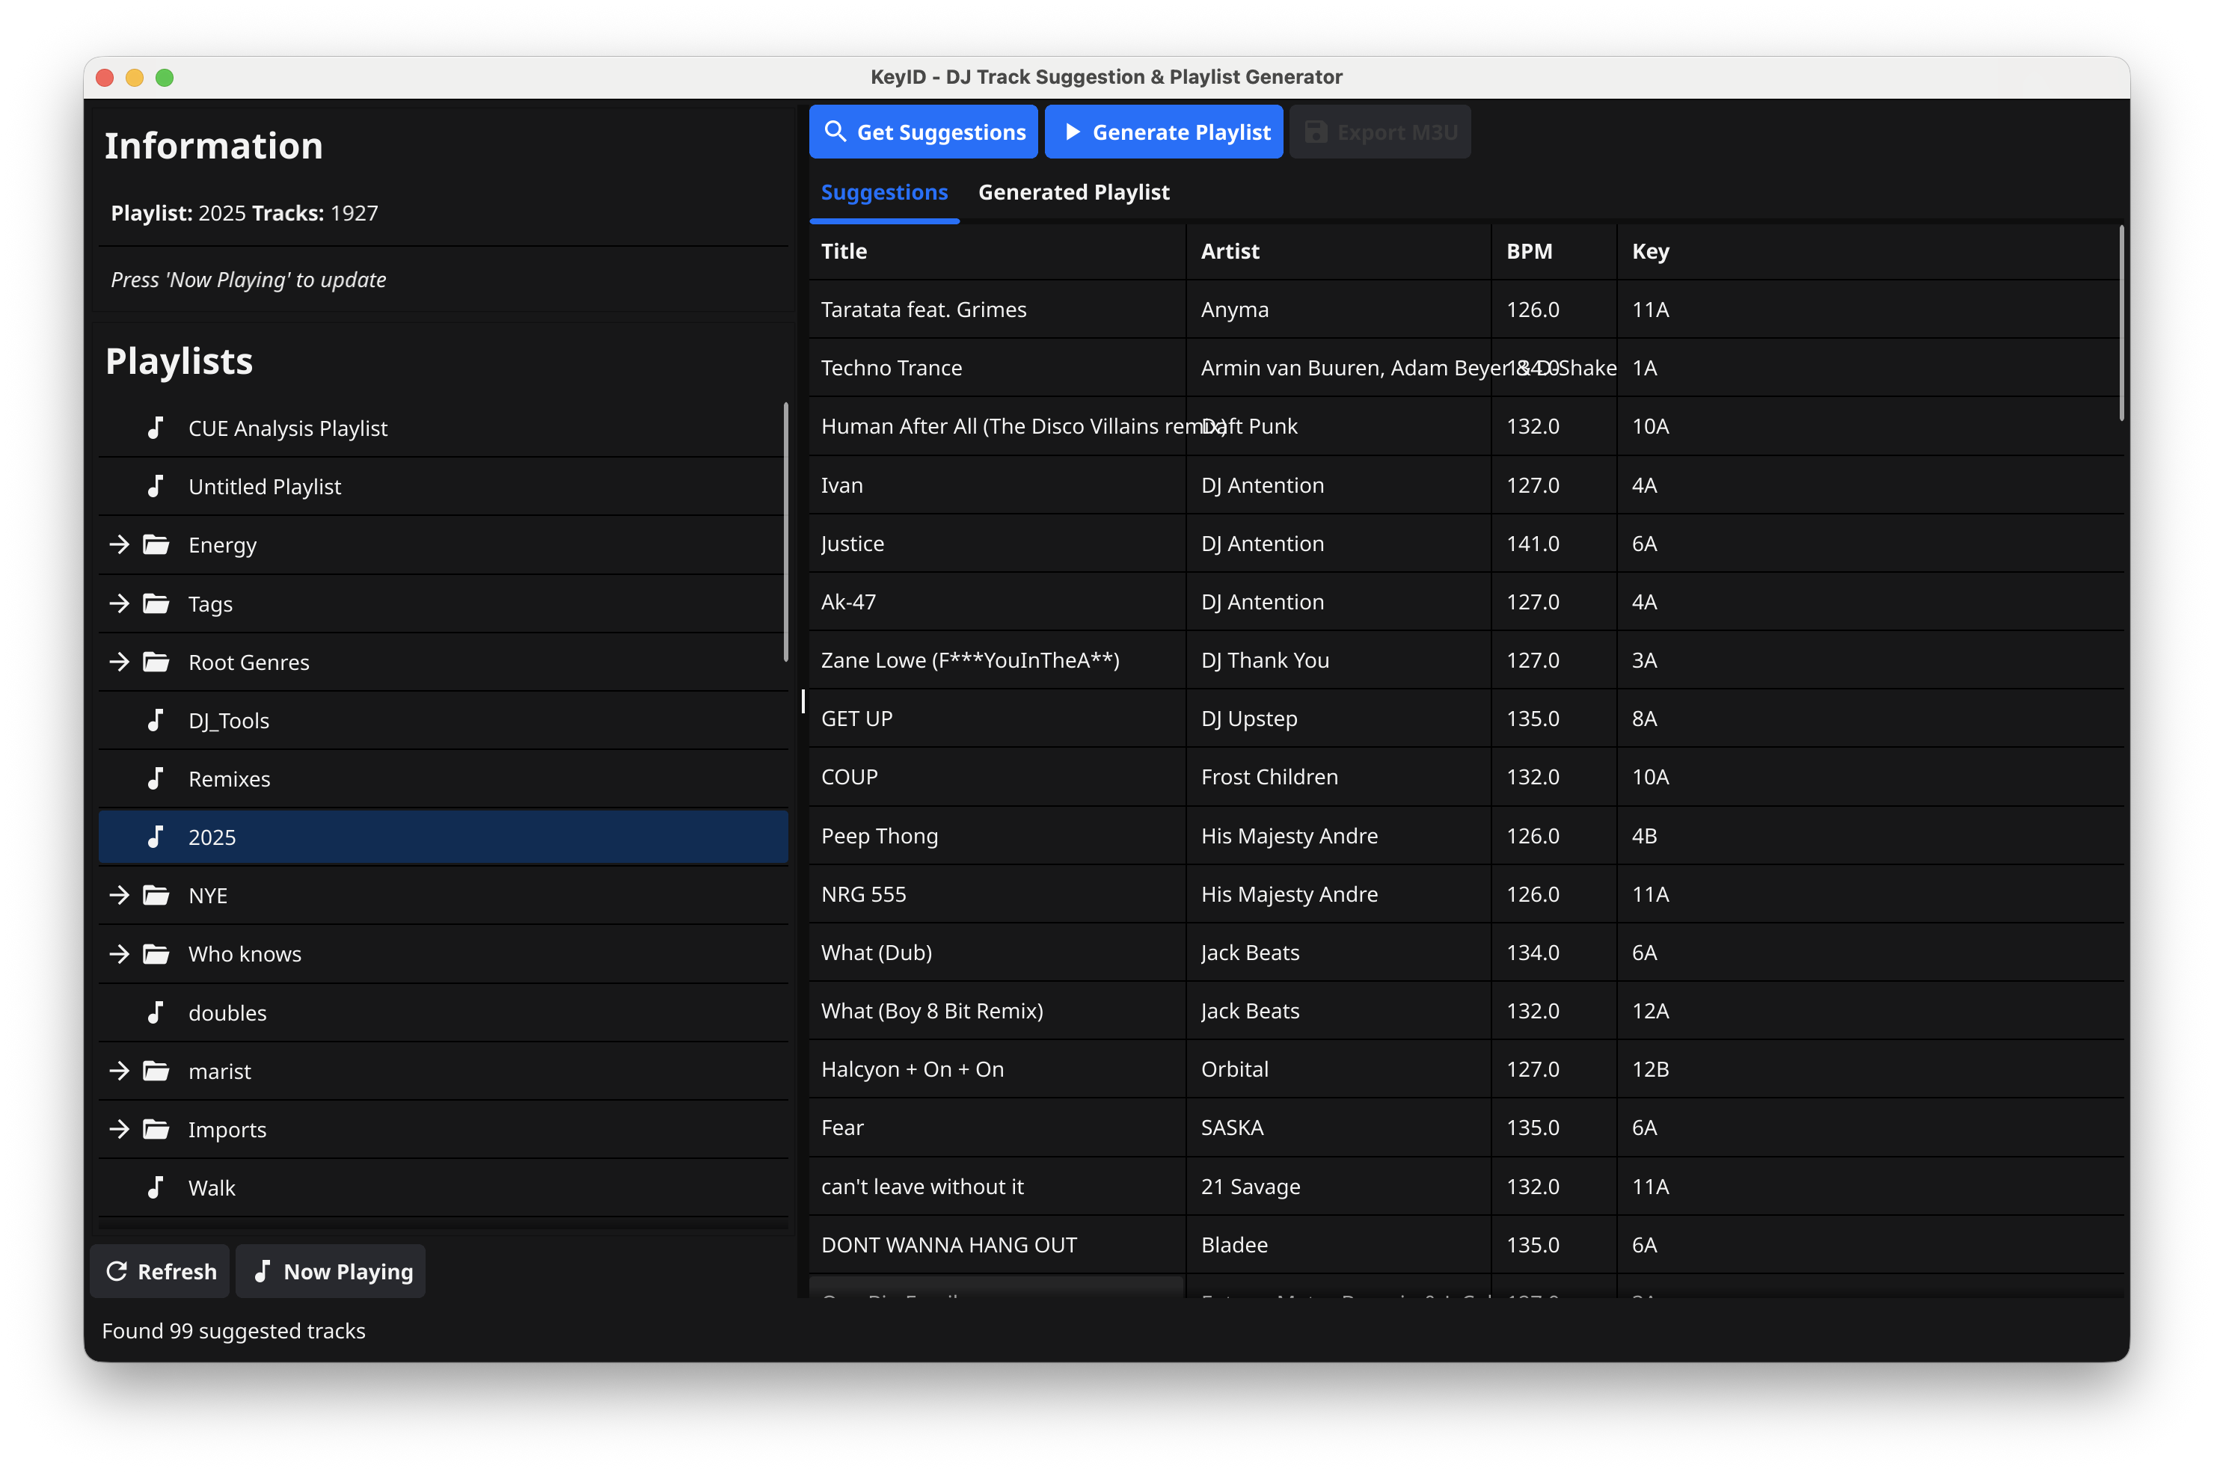Viewport: 2214px width, 1473px height.
Task: Select the Untitled Playlist row
Action: 443,486
